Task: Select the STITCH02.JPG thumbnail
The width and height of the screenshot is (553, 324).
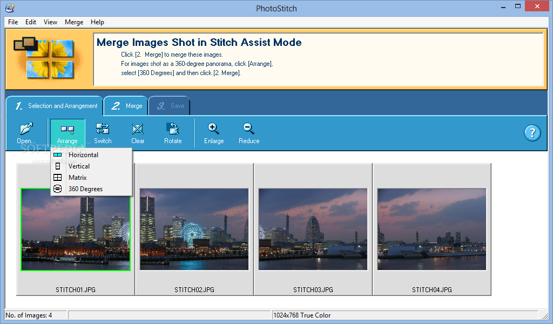Action: pos(194,230)
